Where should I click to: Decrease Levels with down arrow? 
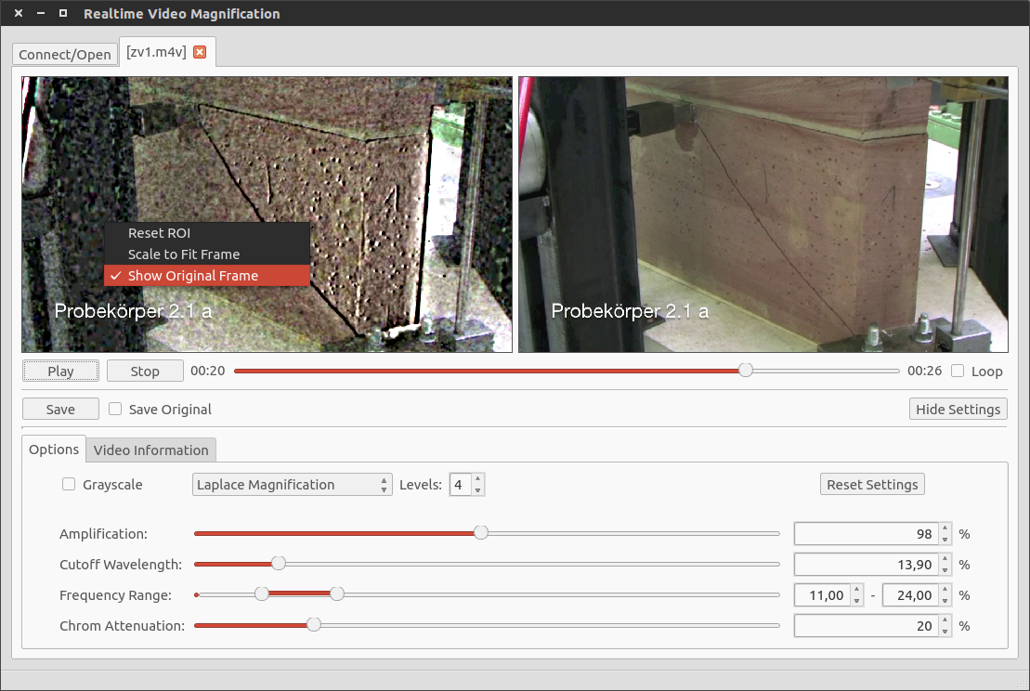click(x=477, y=490)
